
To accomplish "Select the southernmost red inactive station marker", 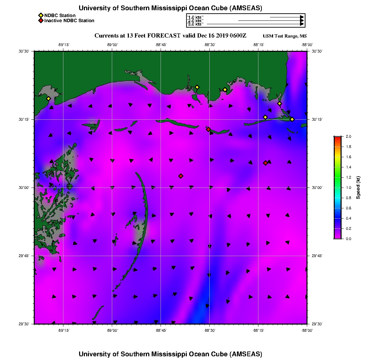I will (181, 176).
